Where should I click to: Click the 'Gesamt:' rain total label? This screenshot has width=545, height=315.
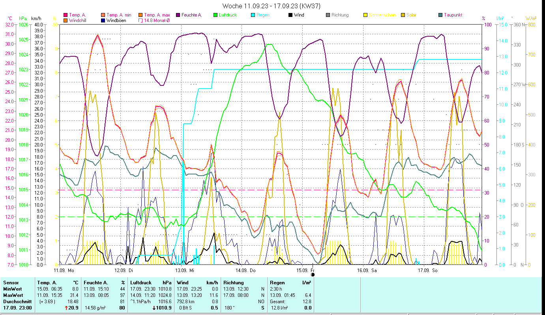278,301
